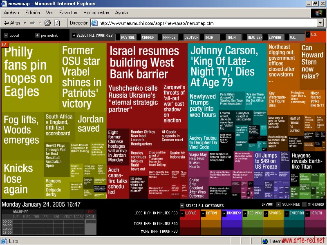The width and height of the screenshot is (327, 245).
Task: Open the Herramientas menu
Action: (96, 13)
